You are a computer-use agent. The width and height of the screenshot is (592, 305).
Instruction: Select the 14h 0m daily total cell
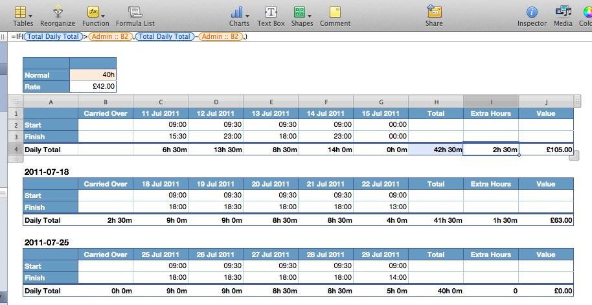click(326, 150)
